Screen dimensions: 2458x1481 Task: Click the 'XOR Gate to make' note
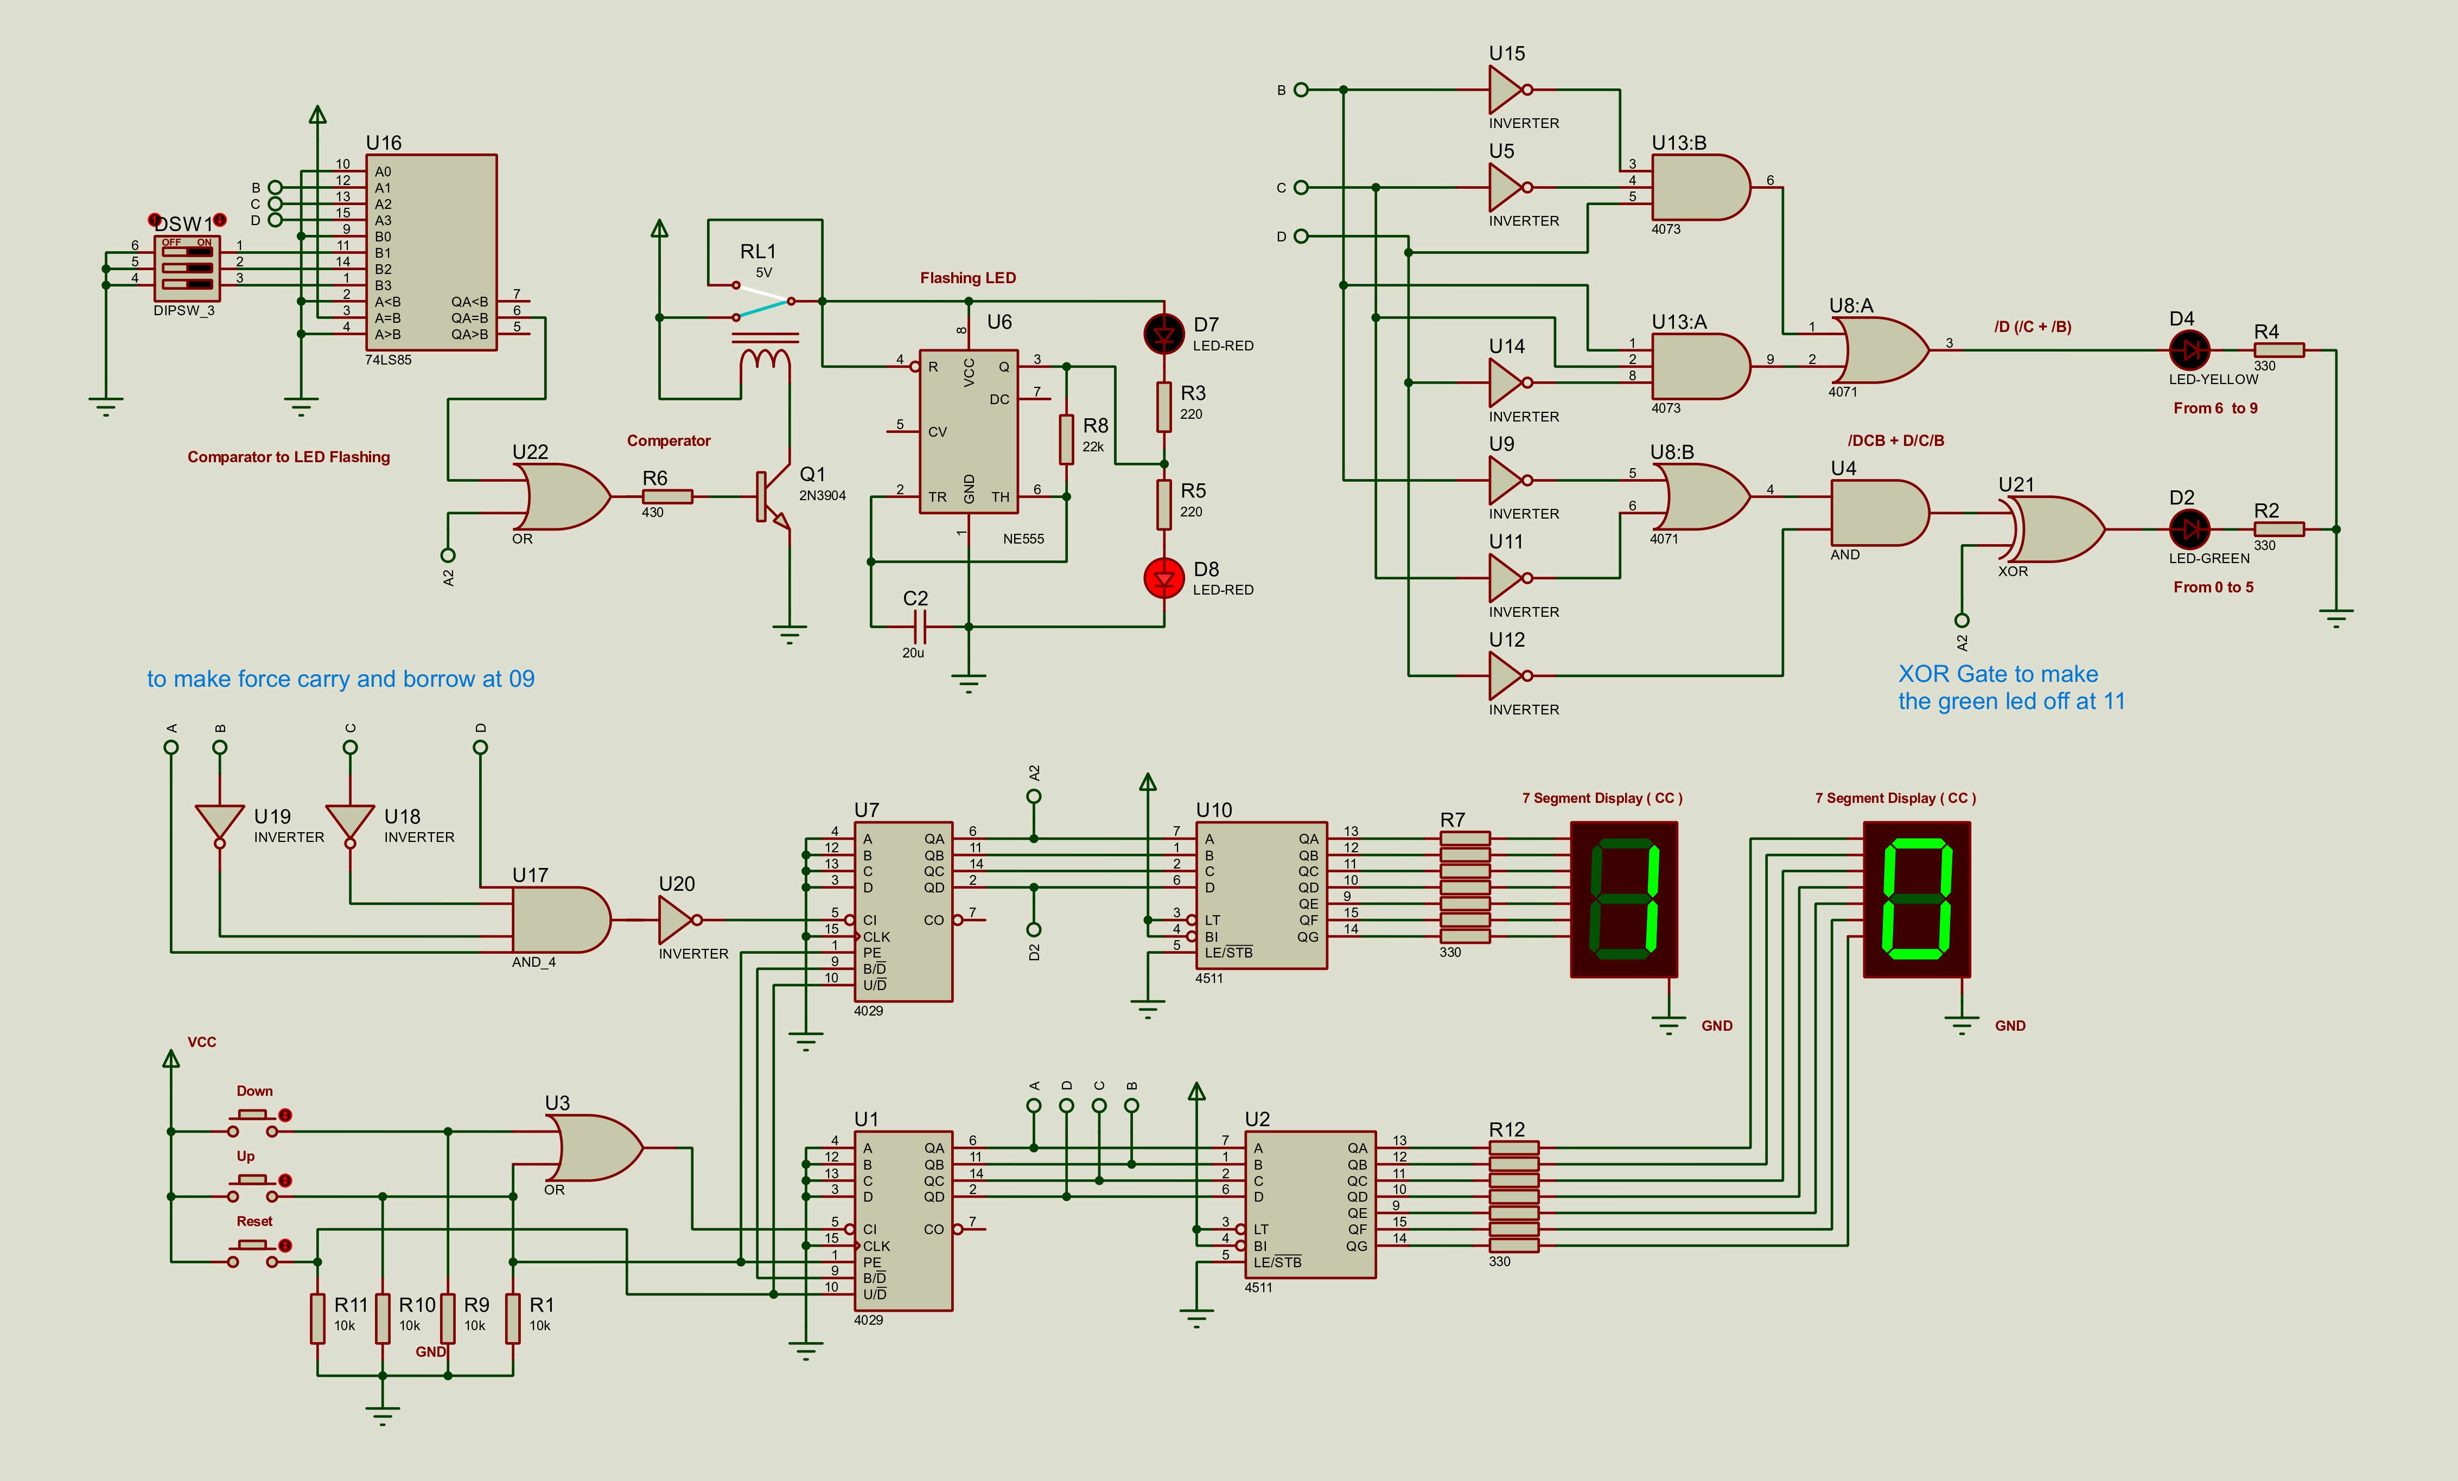pyautogui.click(x=1998, y=674)
